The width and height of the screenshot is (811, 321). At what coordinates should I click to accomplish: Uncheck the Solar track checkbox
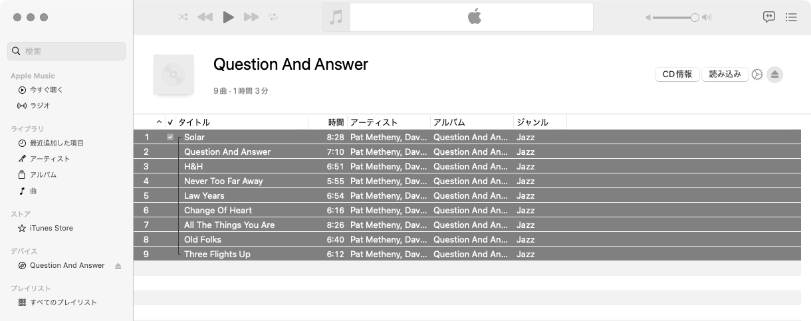click(170, 137)
